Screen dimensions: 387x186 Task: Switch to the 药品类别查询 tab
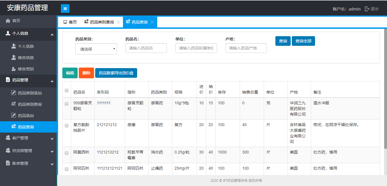[x=102, y=22]
